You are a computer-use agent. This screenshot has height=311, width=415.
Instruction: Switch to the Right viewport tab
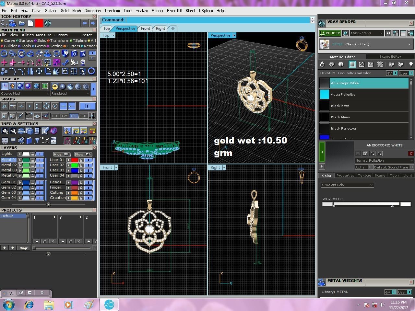160,29
